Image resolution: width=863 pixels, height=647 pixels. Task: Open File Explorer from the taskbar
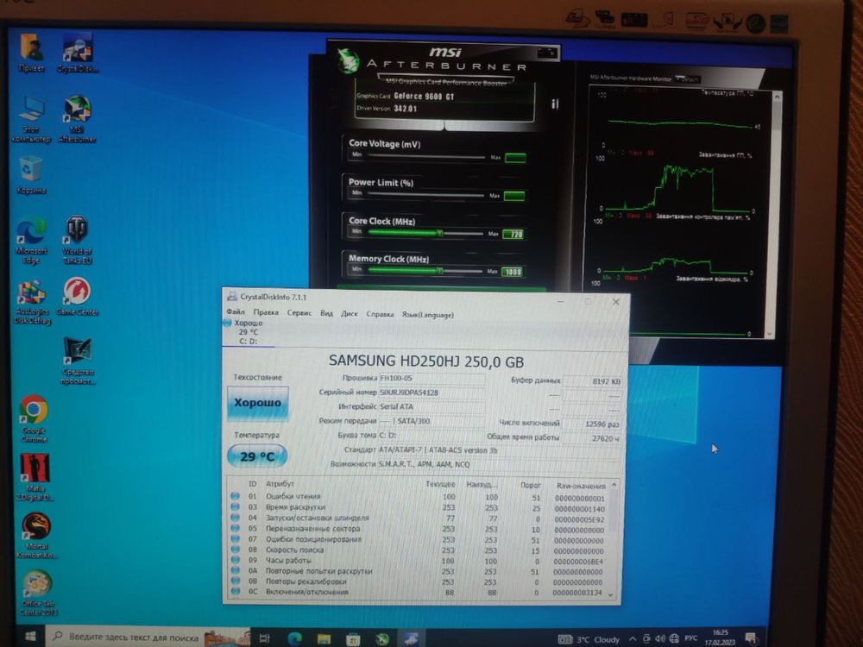[324, 638]
